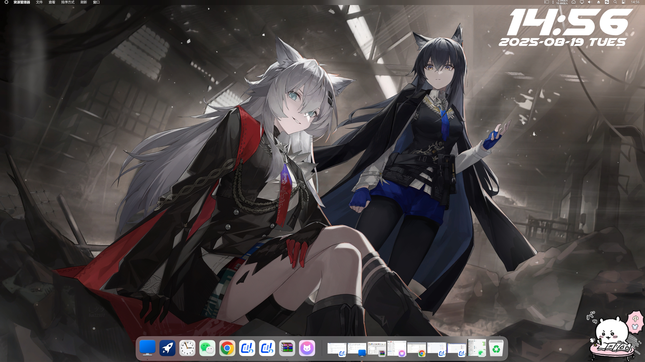Click the eject tray icon

(x=599, y=2)
